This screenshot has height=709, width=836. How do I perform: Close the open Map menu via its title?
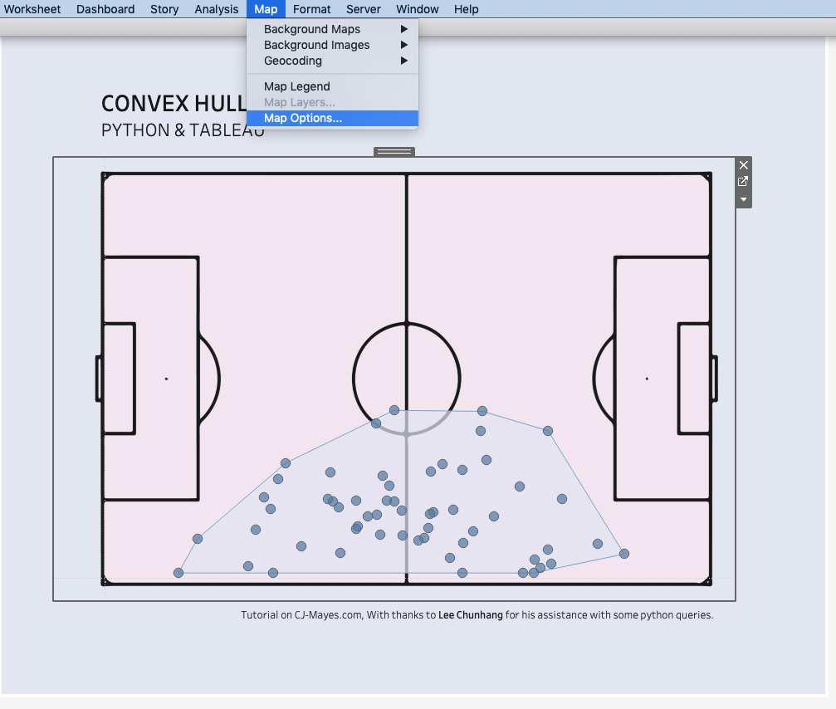coord(266,9)
